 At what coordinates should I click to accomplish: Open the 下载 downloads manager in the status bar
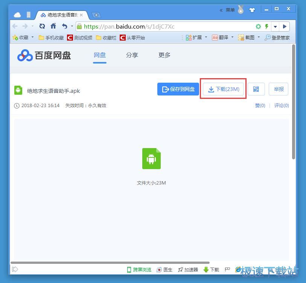point(211,269)
